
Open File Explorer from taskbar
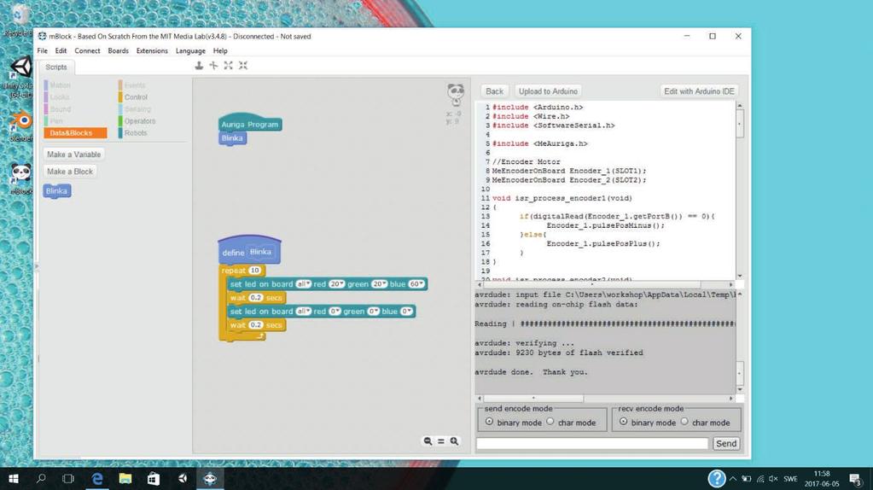point(125,478)
